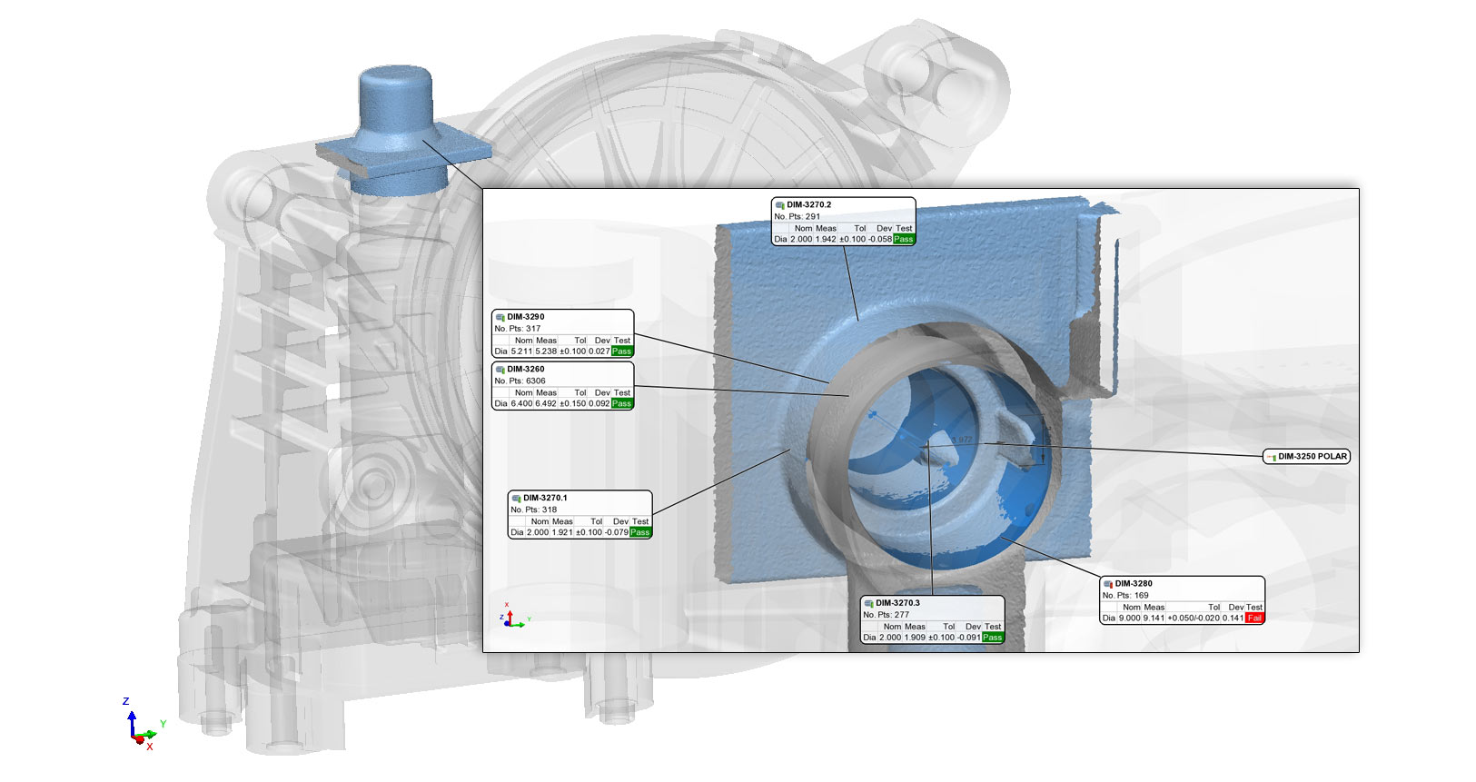Click tolerance ±0.150 in DIM-3260
The height and width of the screenshot is (782, 1476).
click(x=573, y=403)
